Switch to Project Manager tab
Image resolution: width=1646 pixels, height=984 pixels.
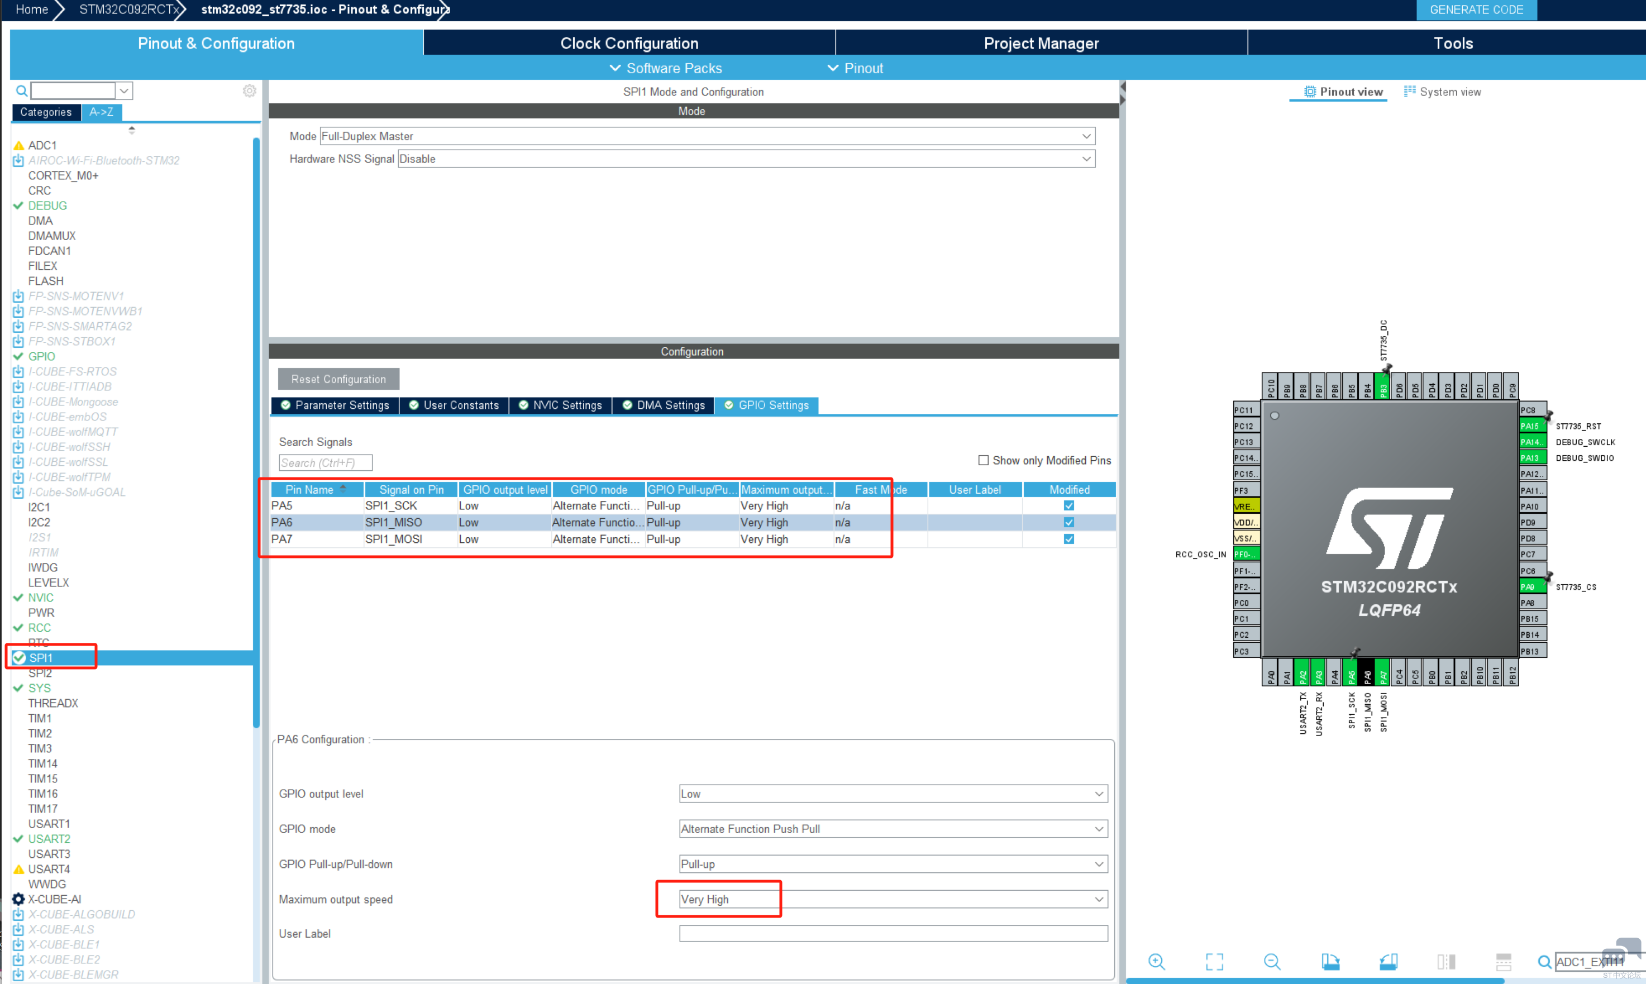tap(1041, 43)
